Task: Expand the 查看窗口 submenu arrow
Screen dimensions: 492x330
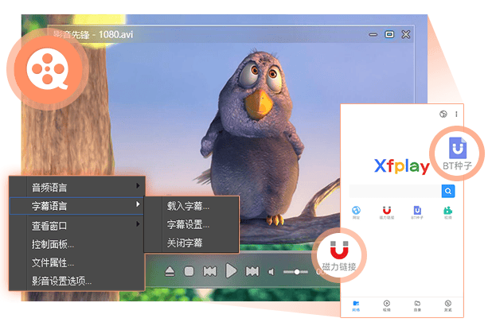Action: (x=138, y=224)
